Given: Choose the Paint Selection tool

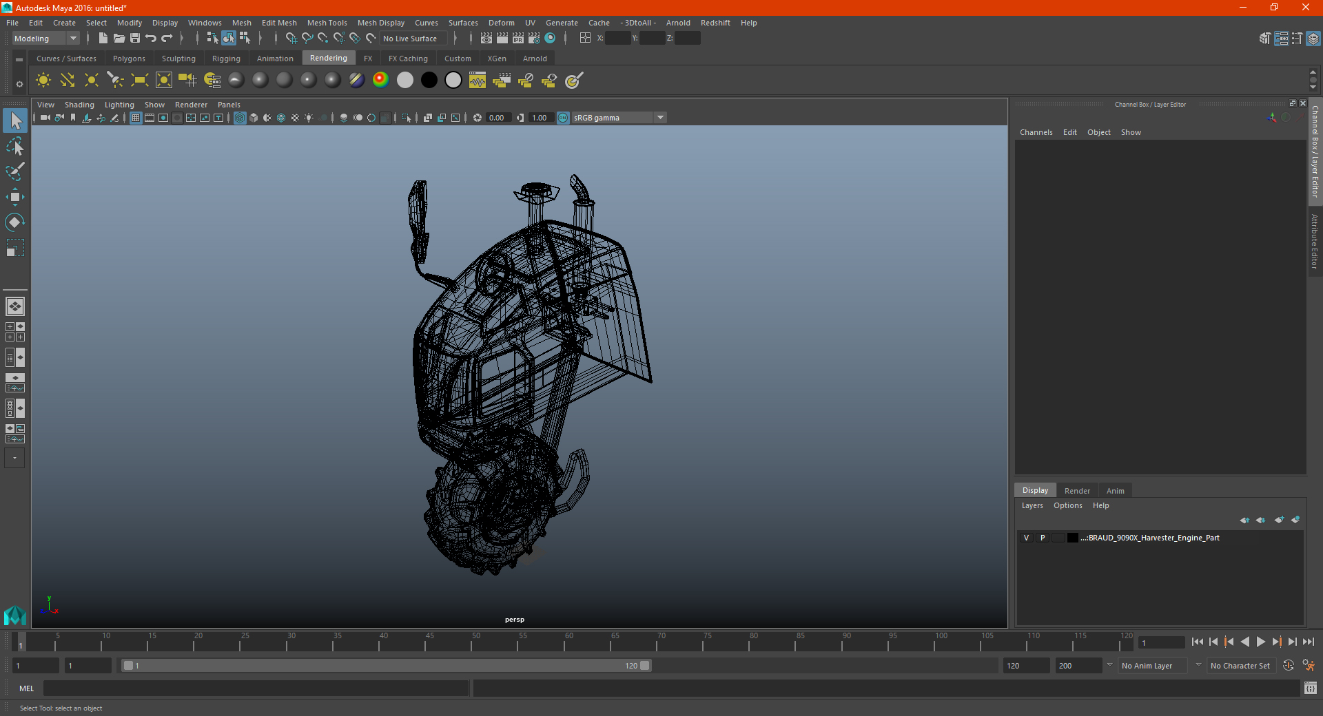Looking at the screenshot, I should tap(15, 171).
